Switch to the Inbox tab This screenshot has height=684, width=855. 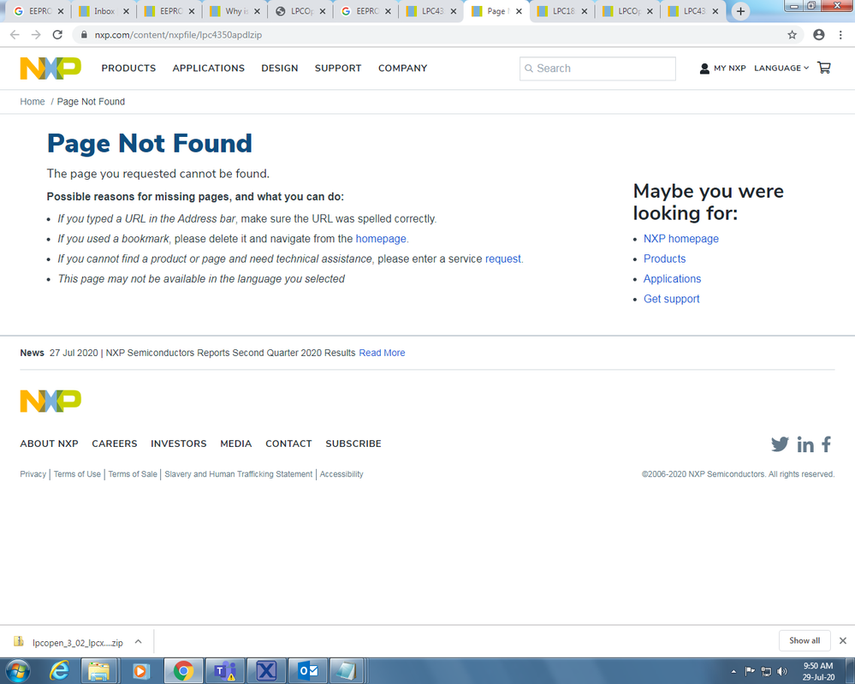103,11
